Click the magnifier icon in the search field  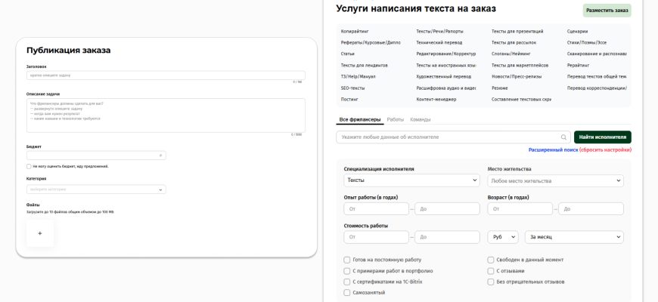564,137
